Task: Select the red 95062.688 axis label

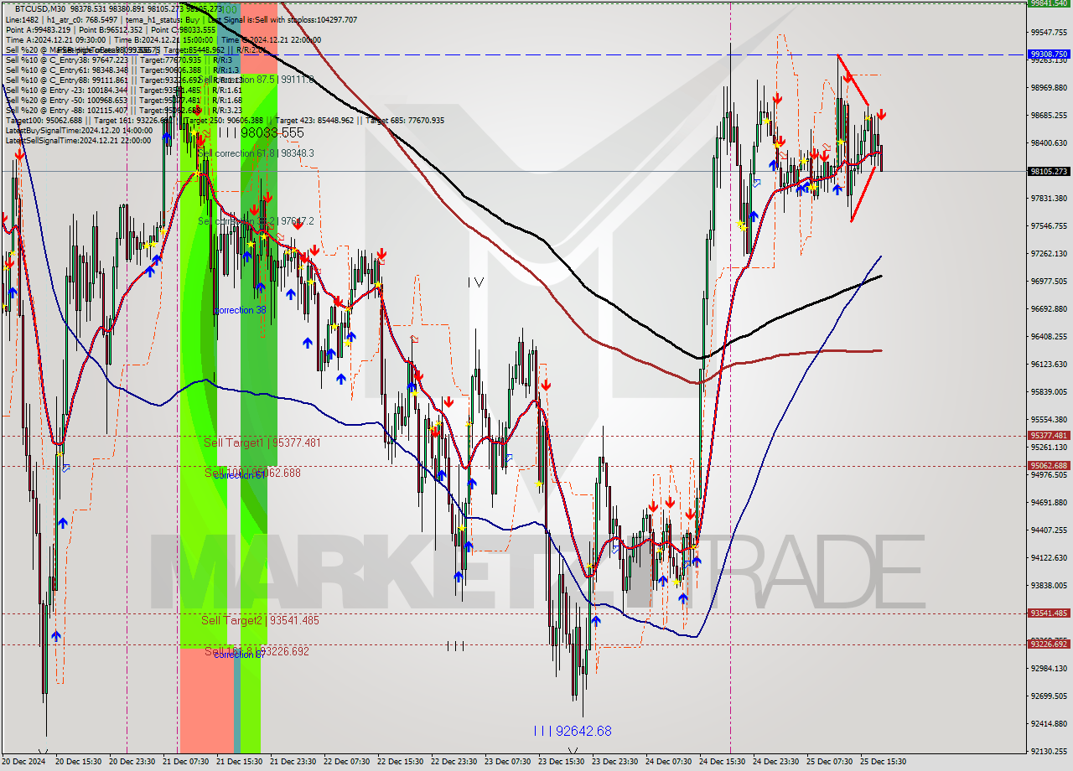Action: pyautogui.click(x=1049, y=466)
